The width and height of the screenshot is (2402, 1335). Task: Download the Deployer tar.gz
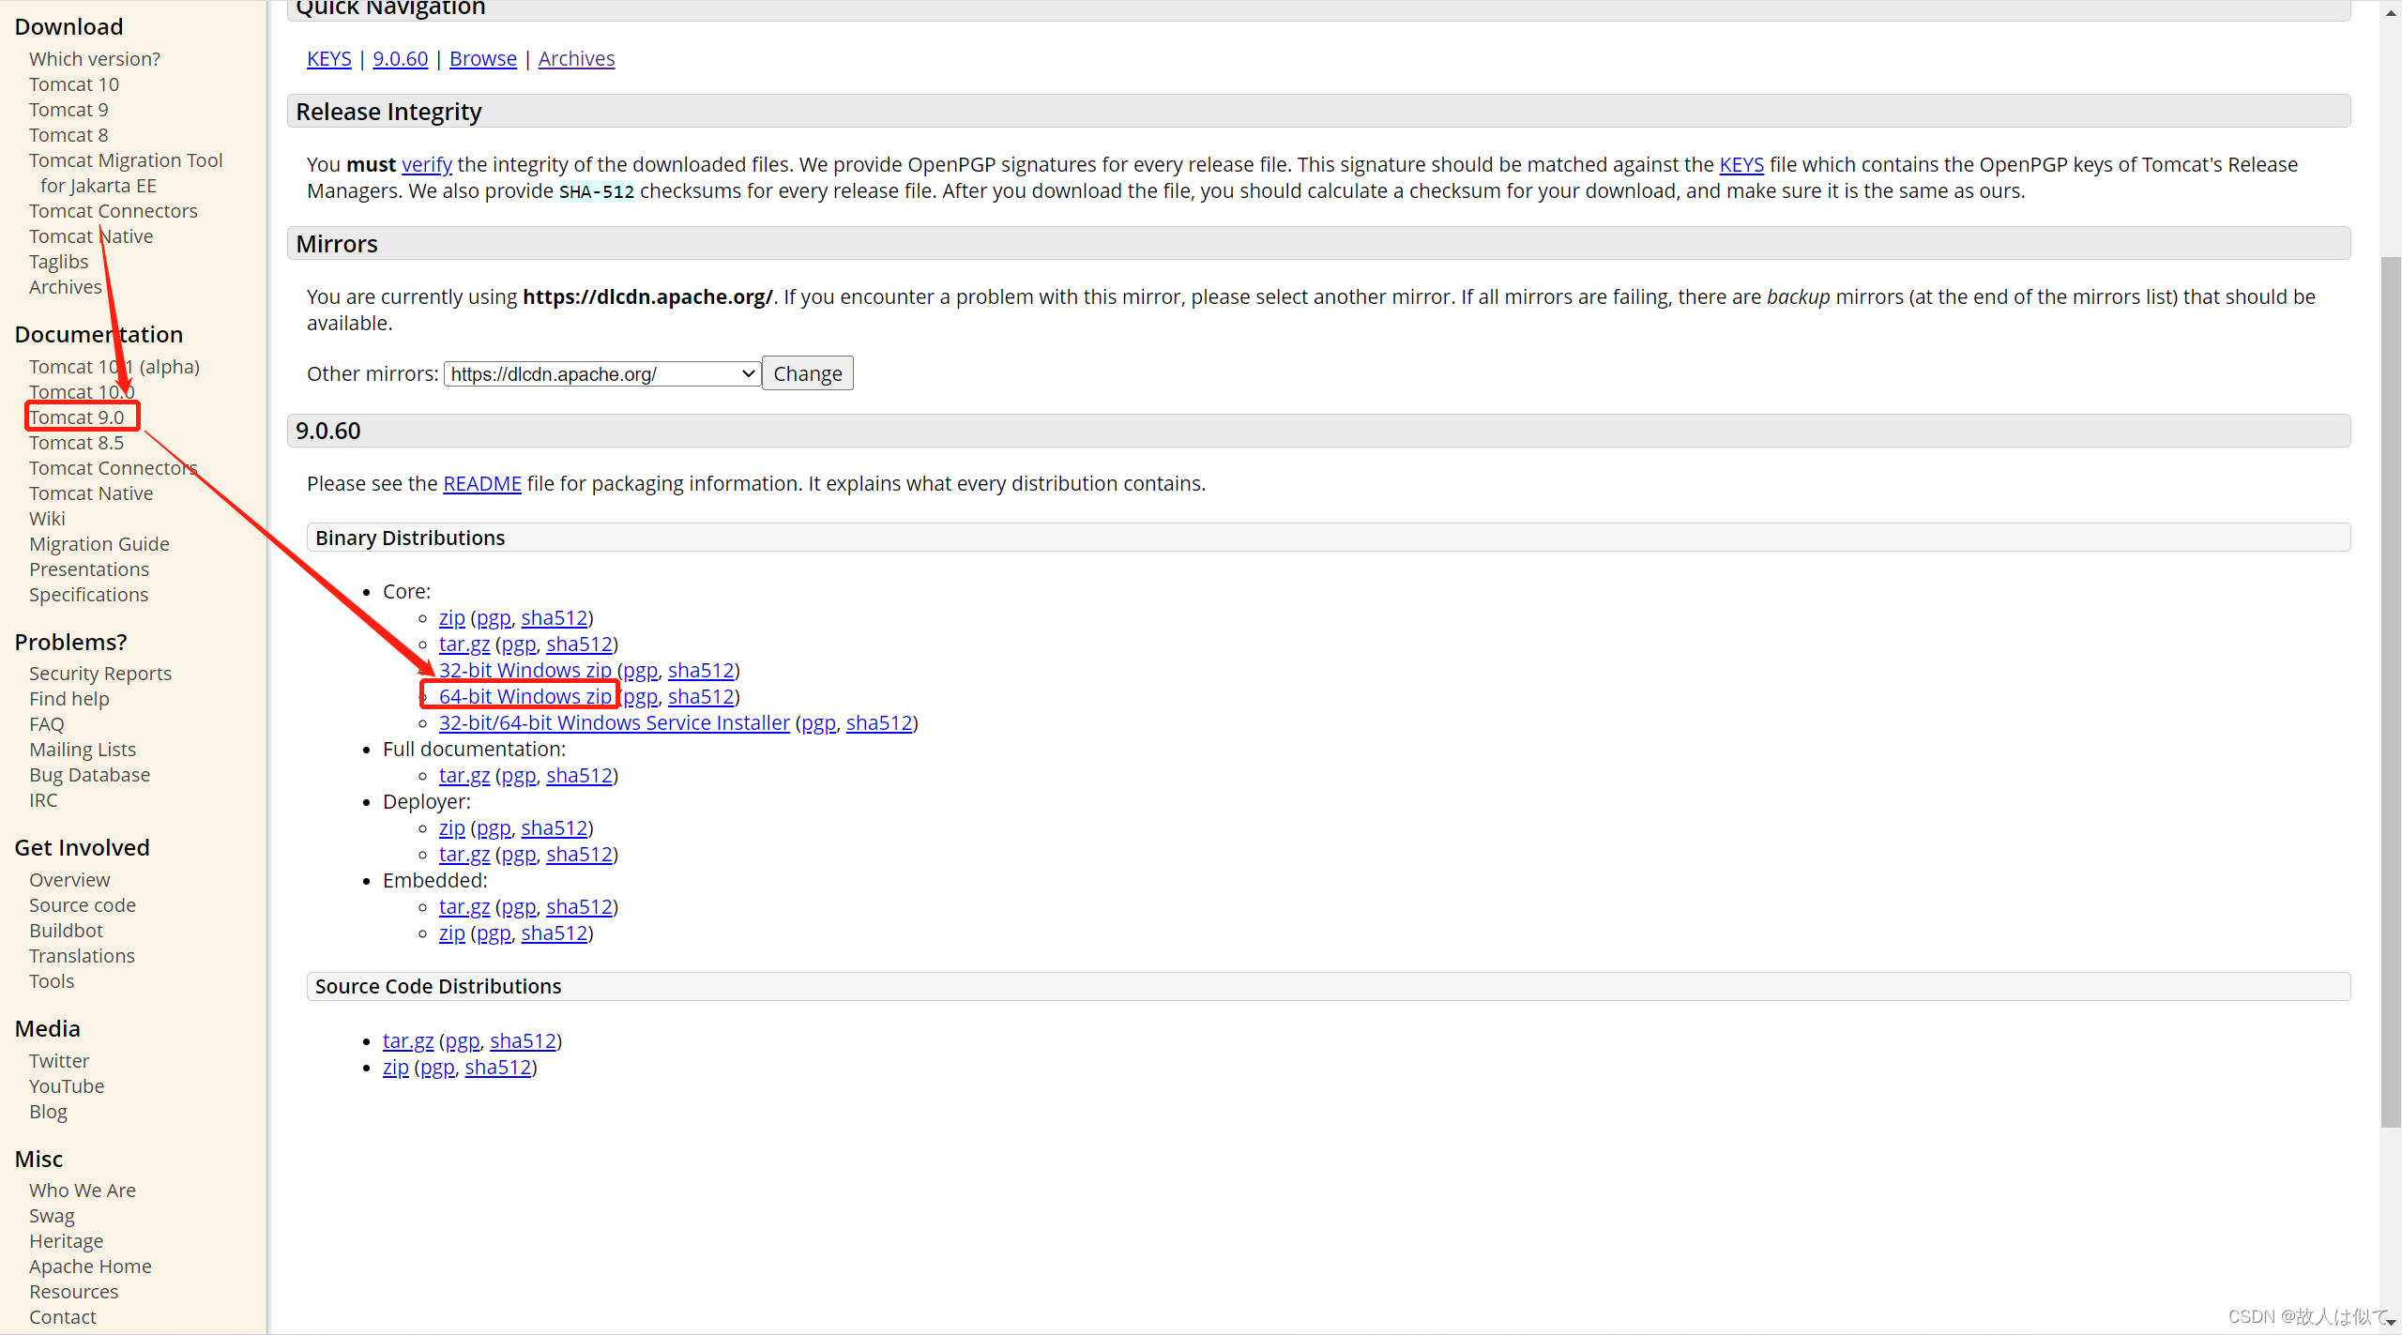[x=464, y=854]
